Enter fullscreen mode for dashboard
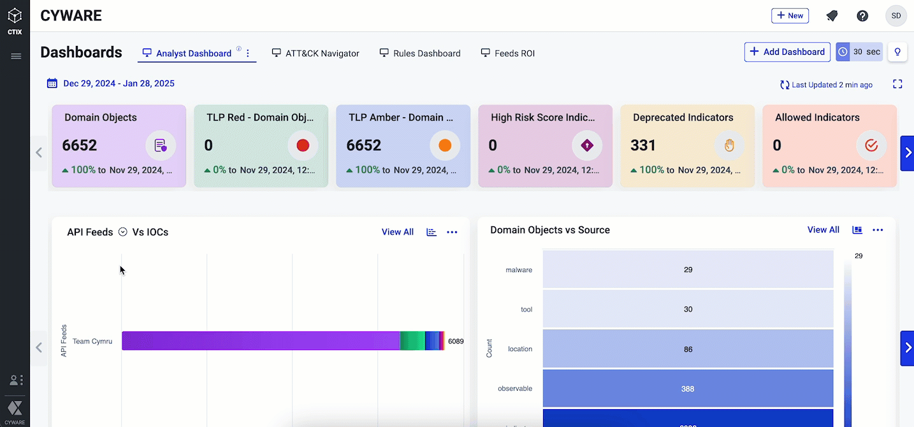 pyautogui.click(x=897, y=84)
